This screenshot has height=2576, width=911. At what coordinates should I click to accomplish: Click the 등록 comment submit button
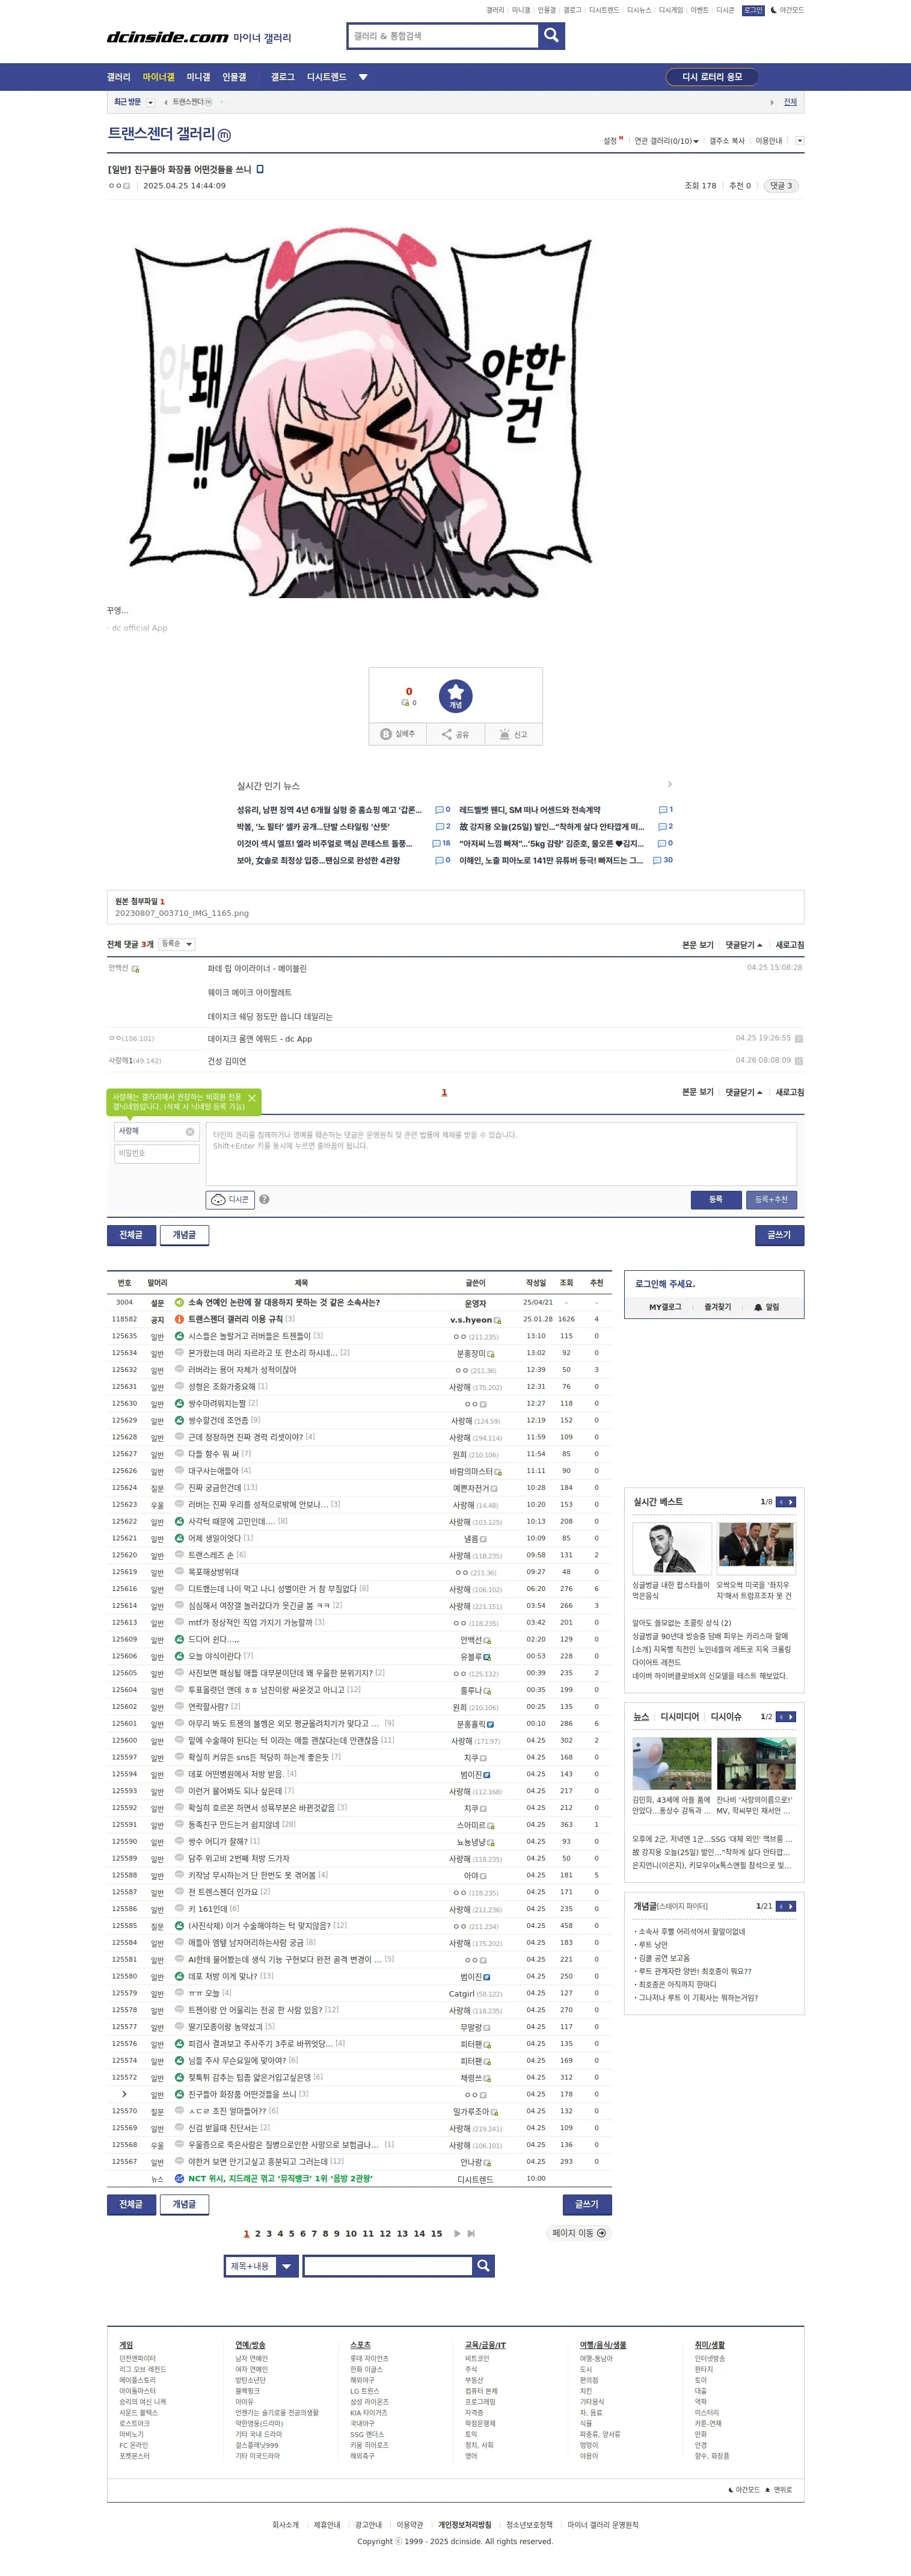(x=715, y=1199)
